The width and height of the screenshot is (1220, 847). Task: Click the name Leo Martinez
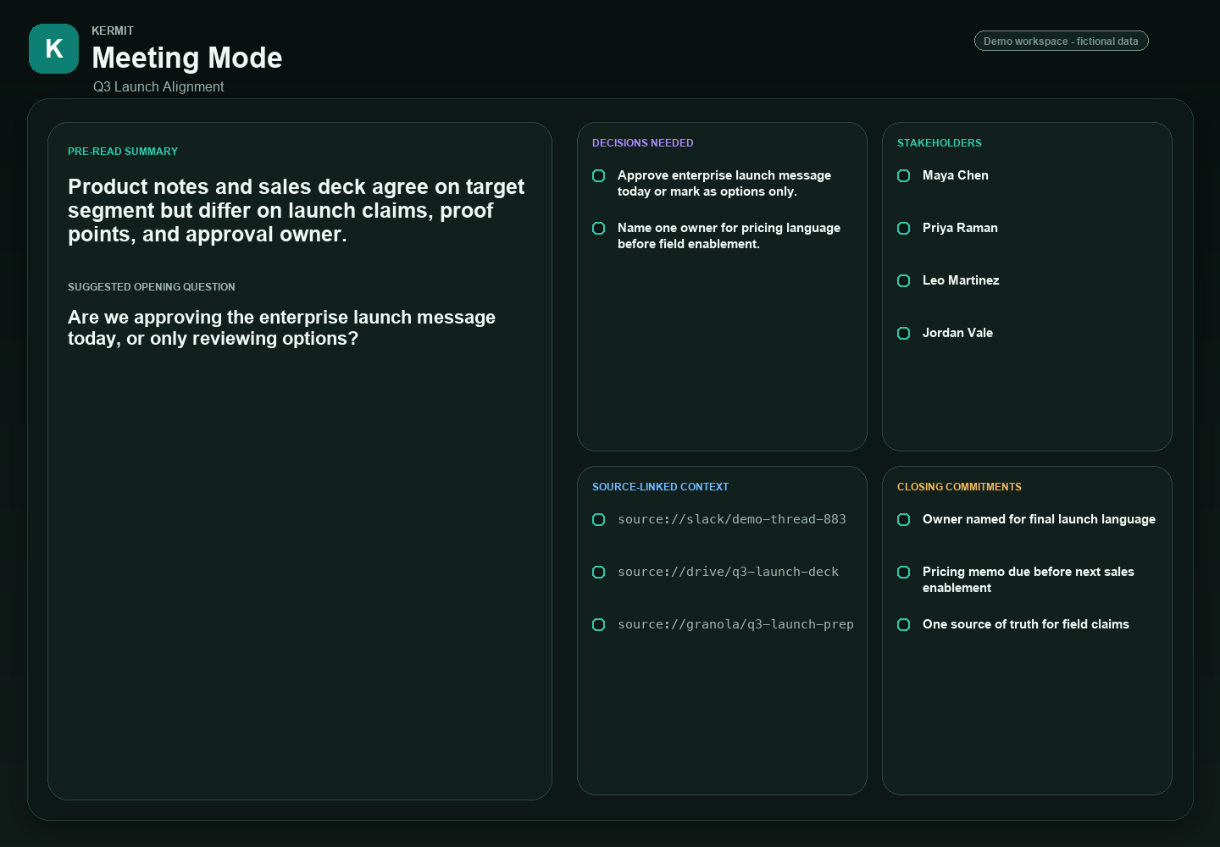[x=961, y=280]
